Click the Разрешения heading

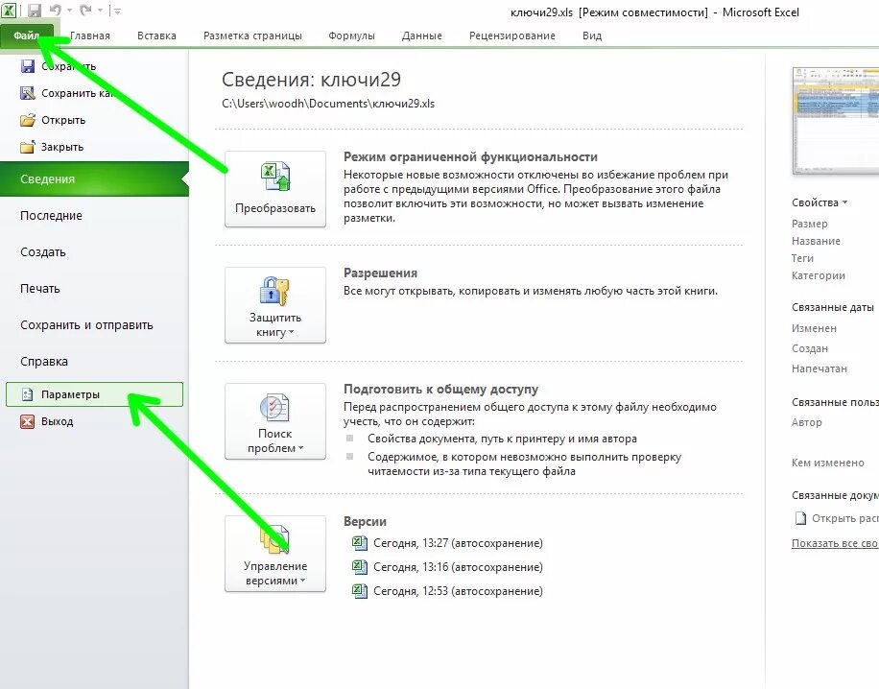tap(380, 273)
